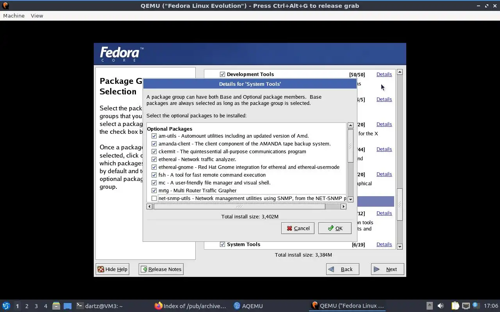500x312 pixels.
Task: Click the Optional Packages header
Action: click(170, 129)
